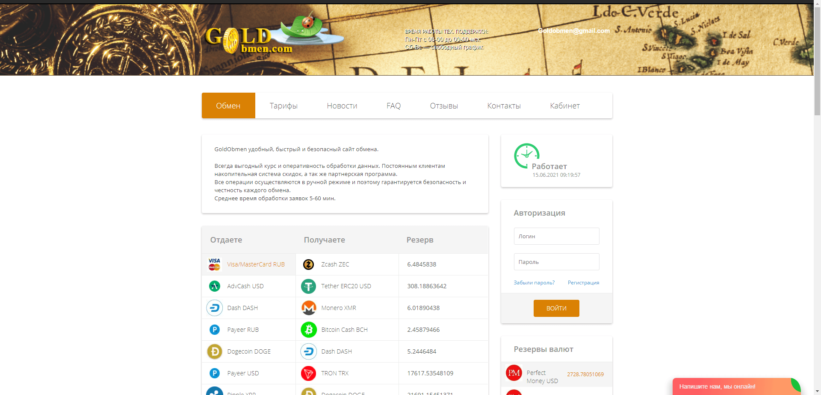Open the Обмен tab
Image resolution: width=821 pixels, height=395 pixels.
click(228, 105)
